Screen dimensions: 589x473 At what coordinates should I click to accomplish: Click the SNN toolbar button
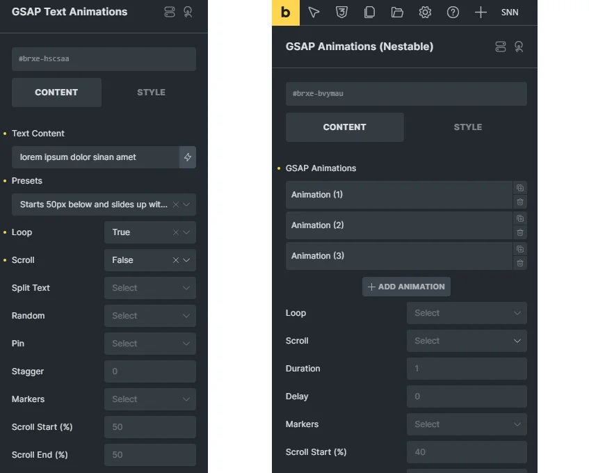click(x=510, y=13)
